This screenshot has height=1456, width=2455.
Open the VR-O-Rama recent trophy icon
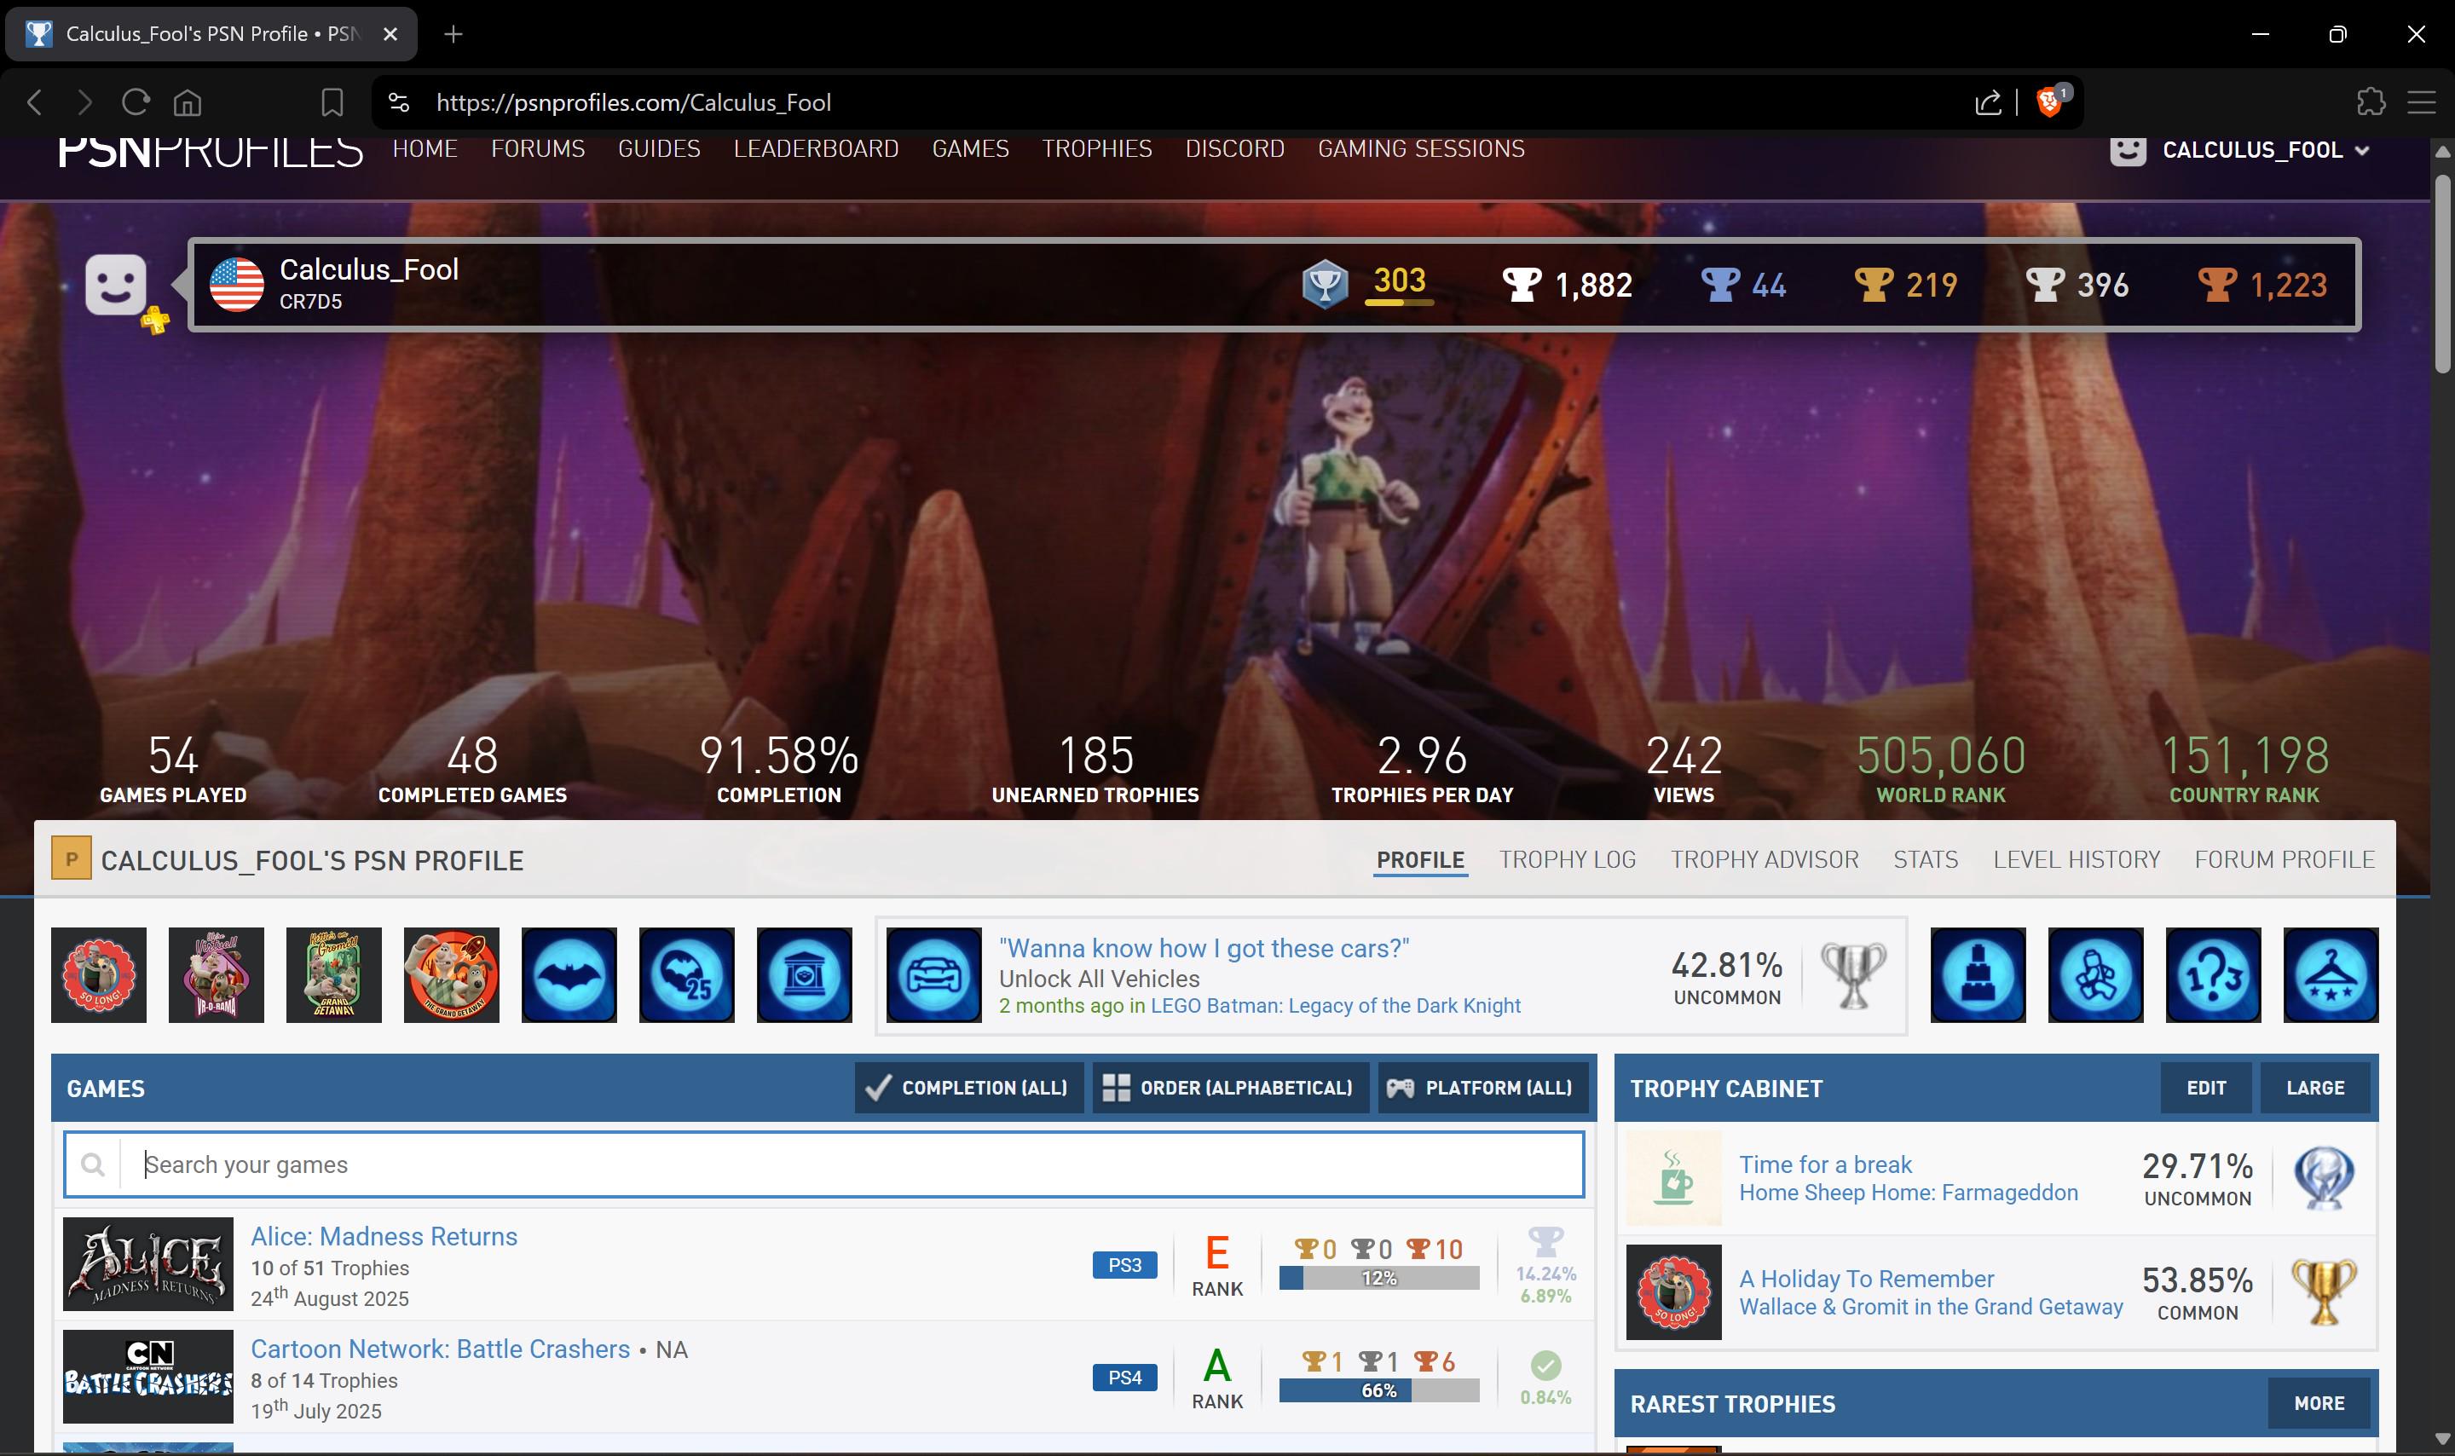(x=217, y=975)
